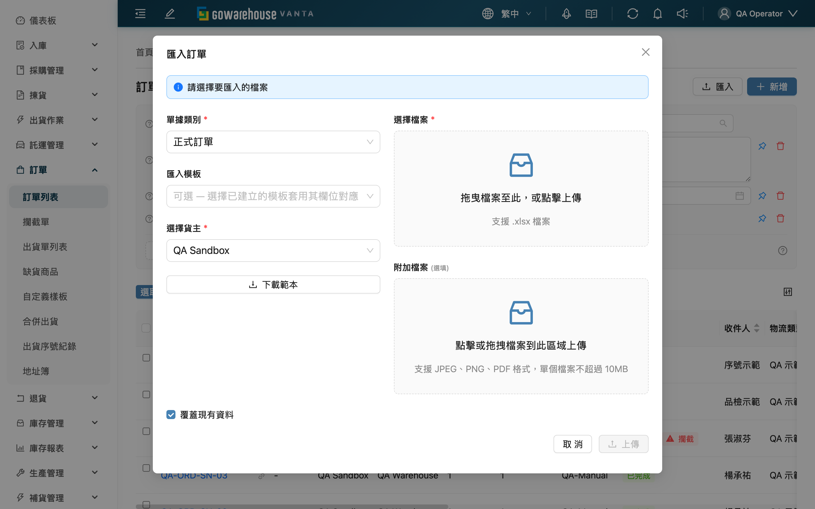Open the notifications bell
Image resolution: width=815 pixels, height=509 pixels.
coord(657,14)
